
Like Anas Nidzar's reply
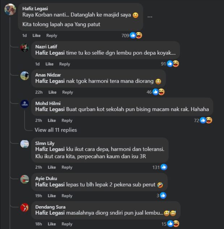[52, 92]
